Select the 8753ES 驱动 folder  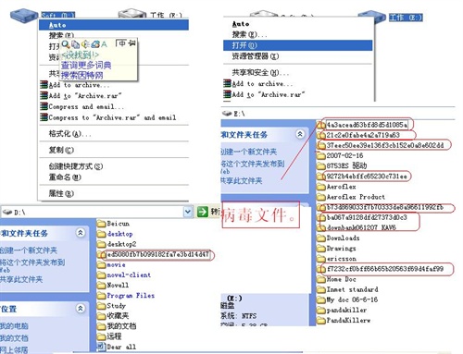pyautogui.click(x=346, y=165)
